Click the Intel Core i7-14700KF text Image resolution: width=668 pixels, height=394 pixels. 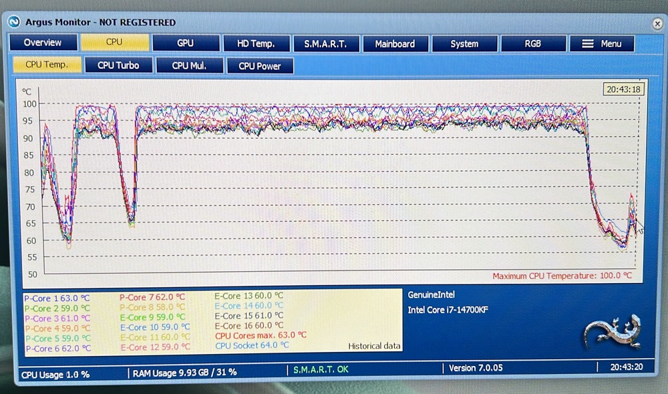448,310
